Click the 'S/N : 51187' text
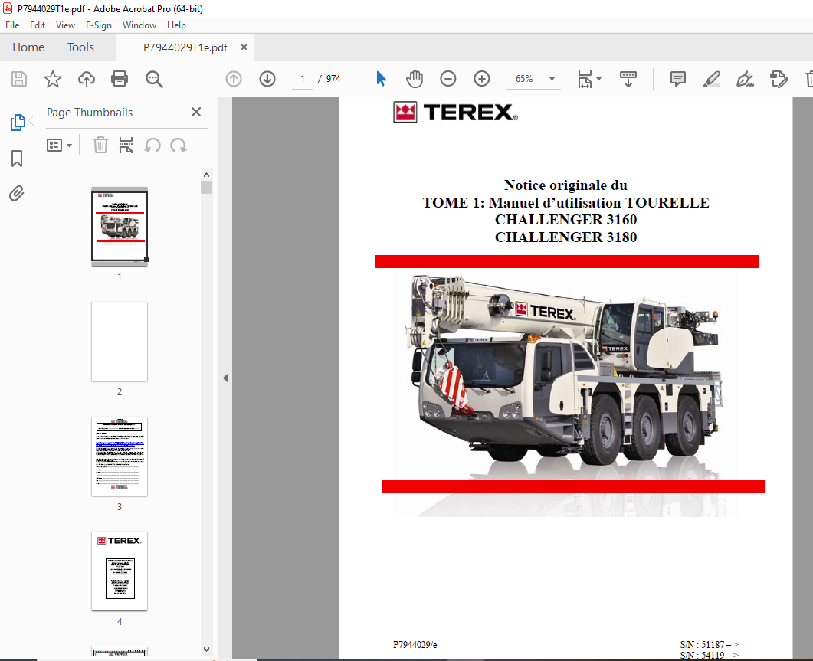This screenshot has height=661, width=813. coord(702,644)
